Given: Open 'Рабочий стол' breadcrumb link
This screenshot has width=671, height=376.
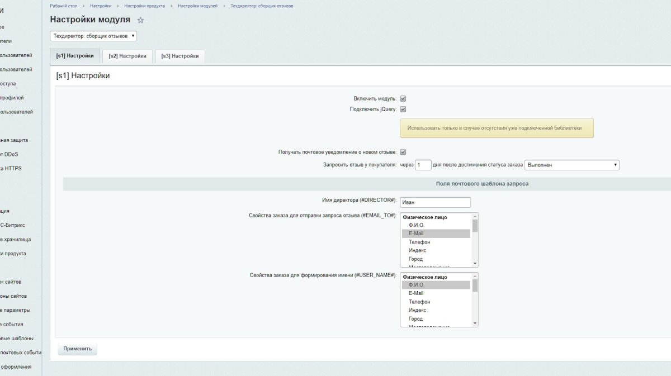Looking at the screenshot, I should [63, 6].
